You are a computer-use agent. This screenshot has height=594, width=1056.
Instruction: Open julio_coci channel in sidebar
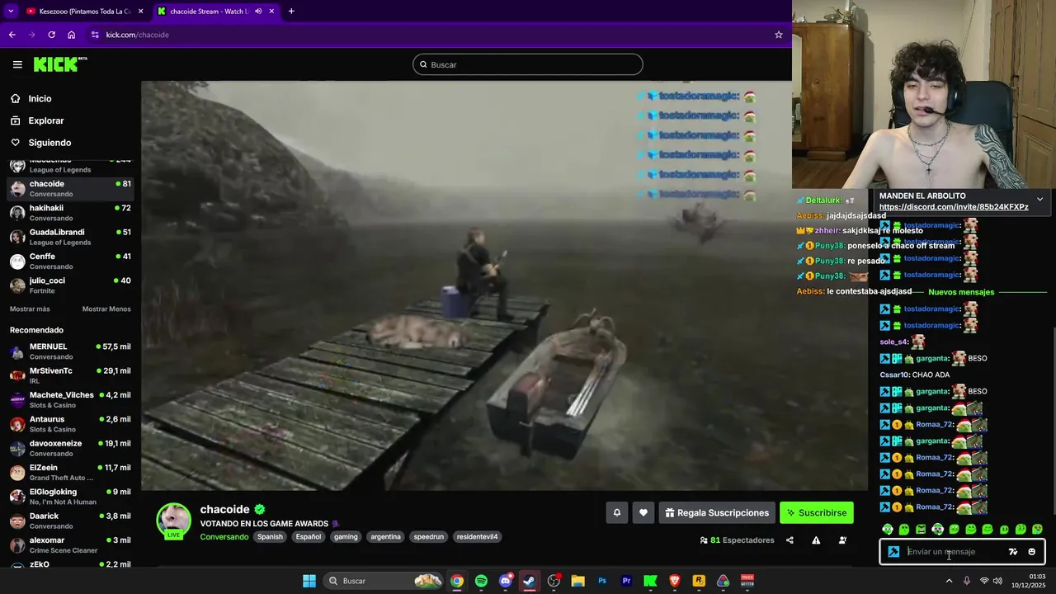pyautogui.click(x=70, y=285)
